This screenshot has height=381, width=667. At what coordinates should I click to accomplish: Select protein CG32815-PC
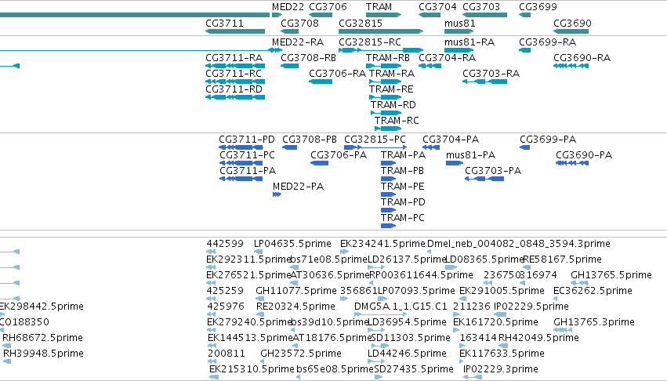click(x=375, y=140)
